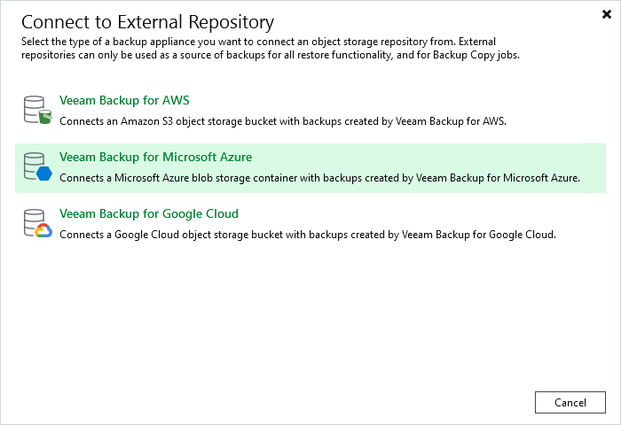Click the words 'Backup Copy jobs'
Screen dimensions: 621x425
tap(476, 55)
